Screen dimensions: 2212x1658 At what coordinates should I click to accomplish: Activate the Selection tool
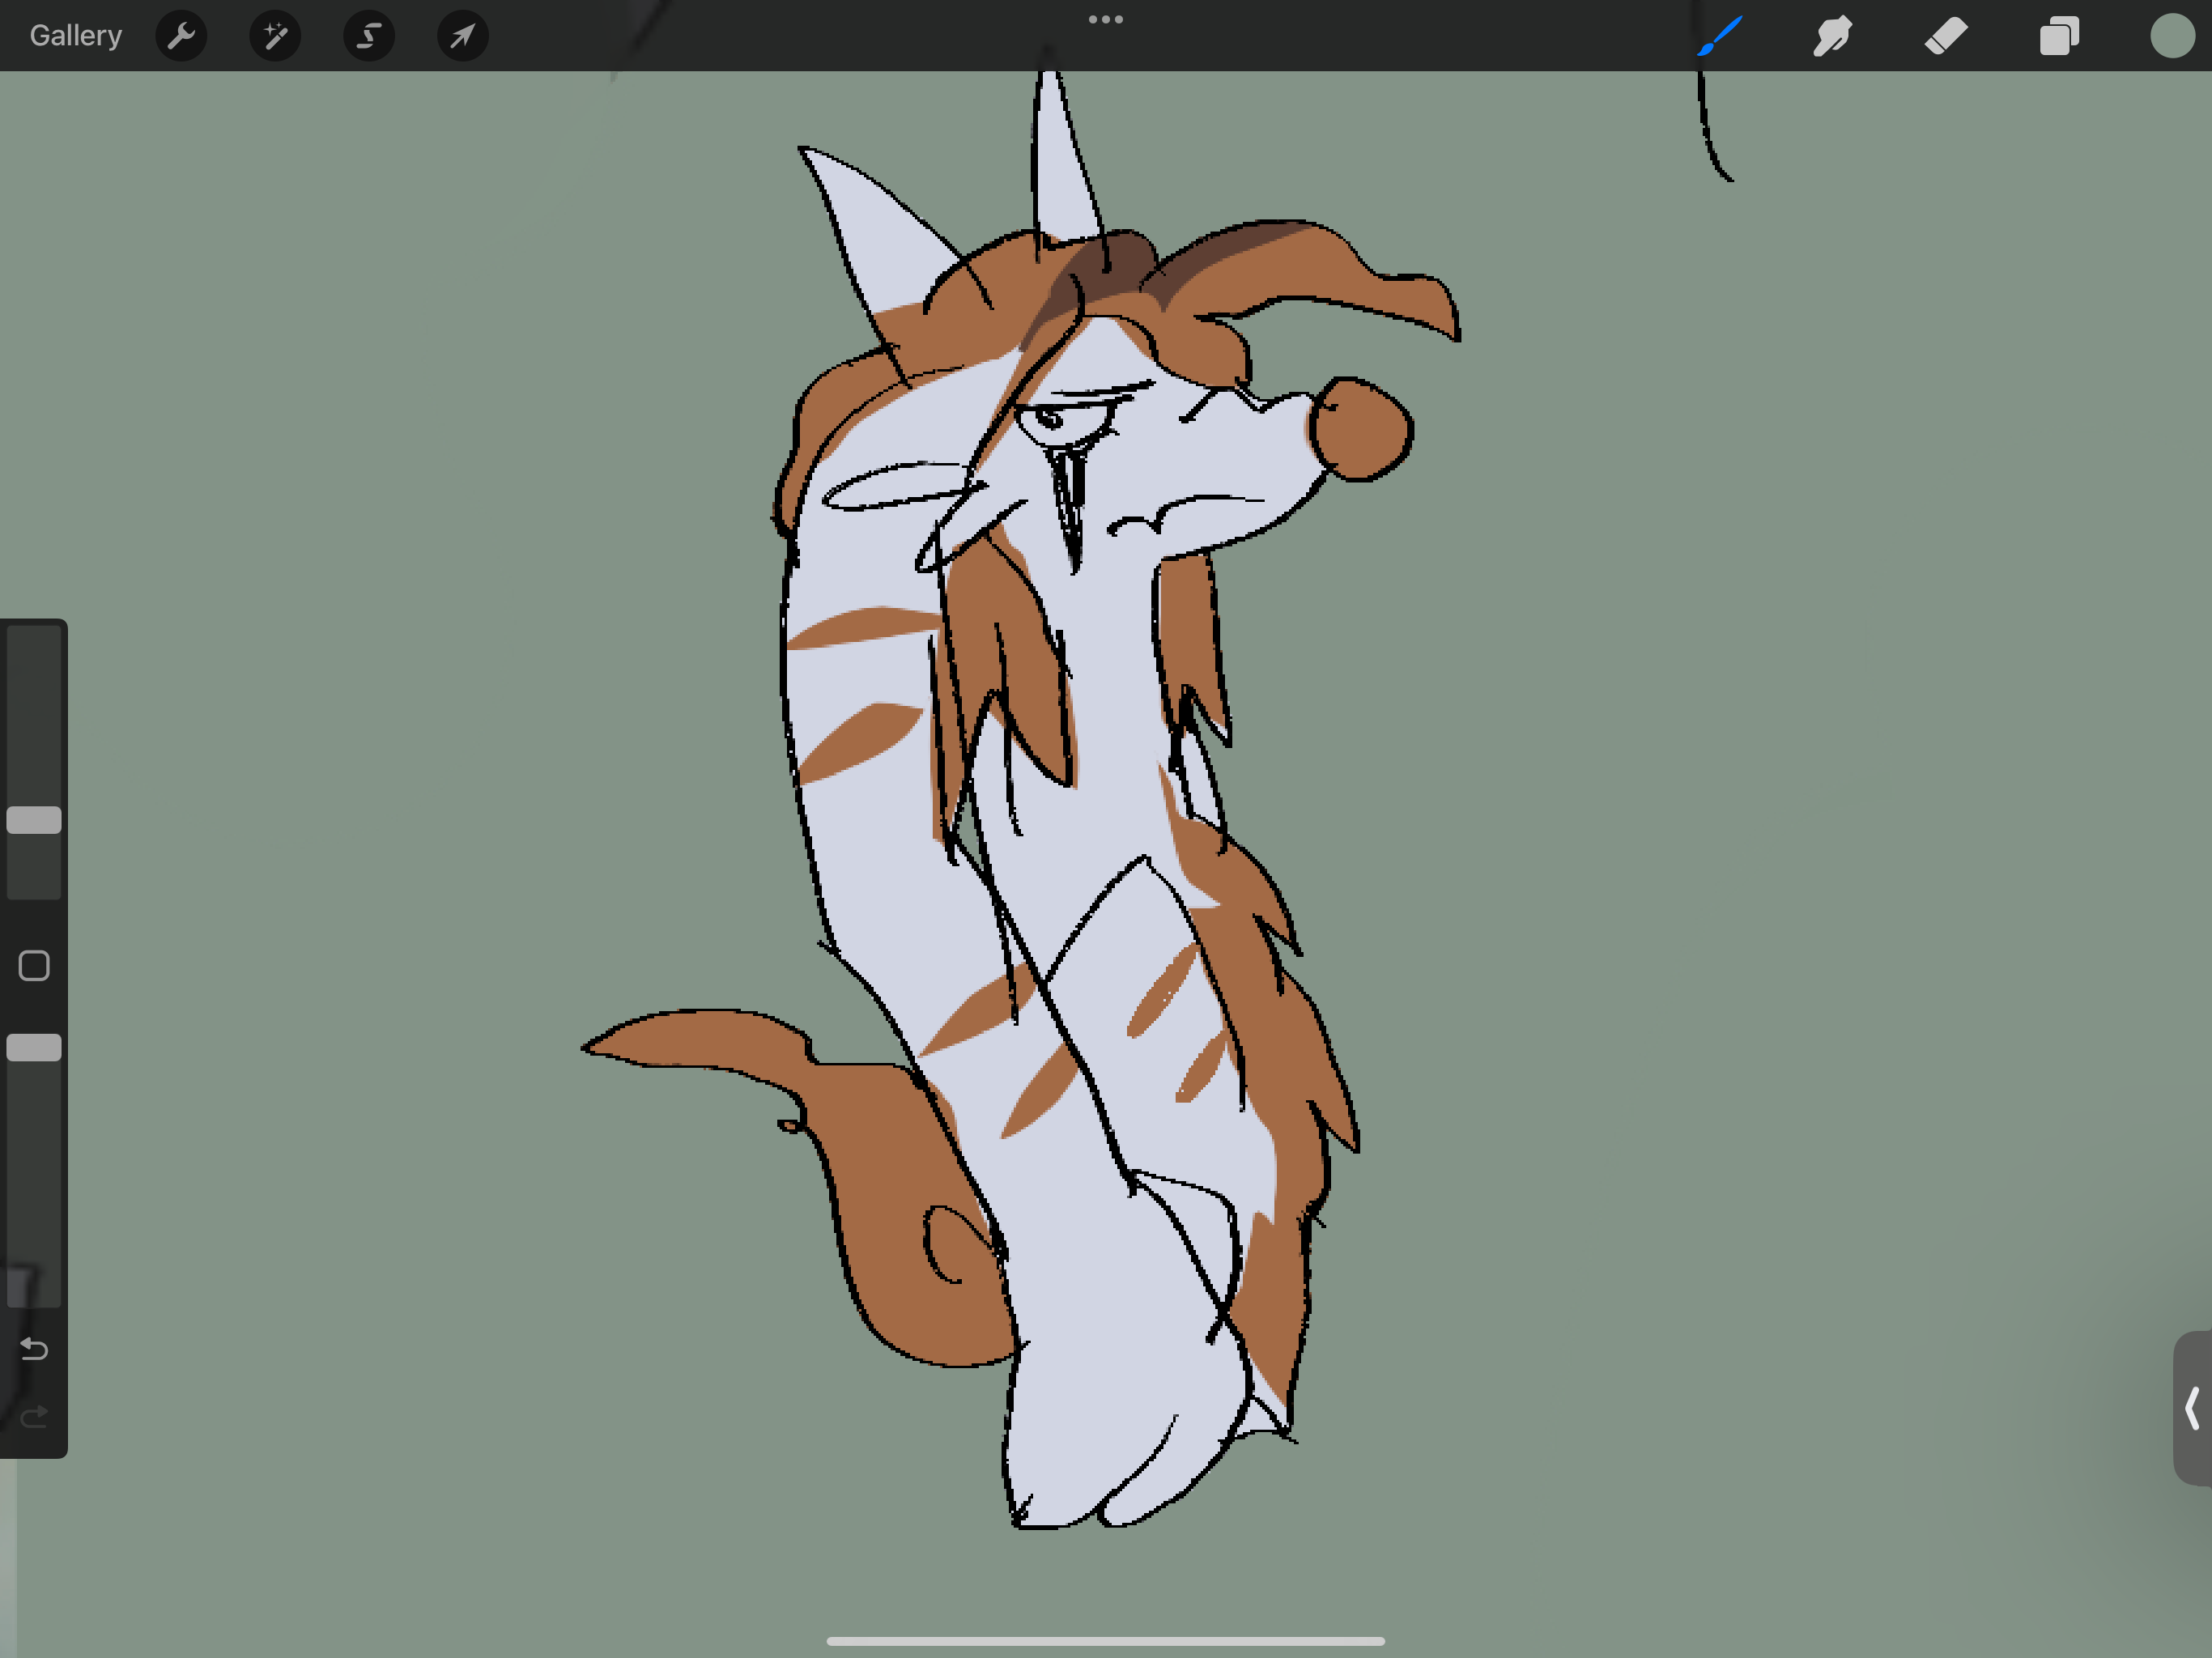point(368,36)
